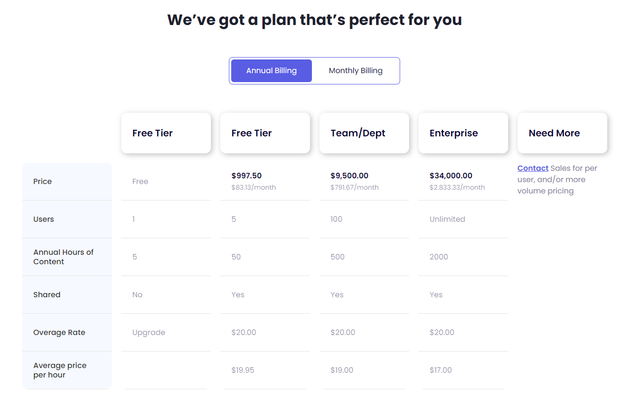The image size is (637, 402).
Task: Click the Upgrade overage cell under Free Tier
Action: click(x=149, y=332)
